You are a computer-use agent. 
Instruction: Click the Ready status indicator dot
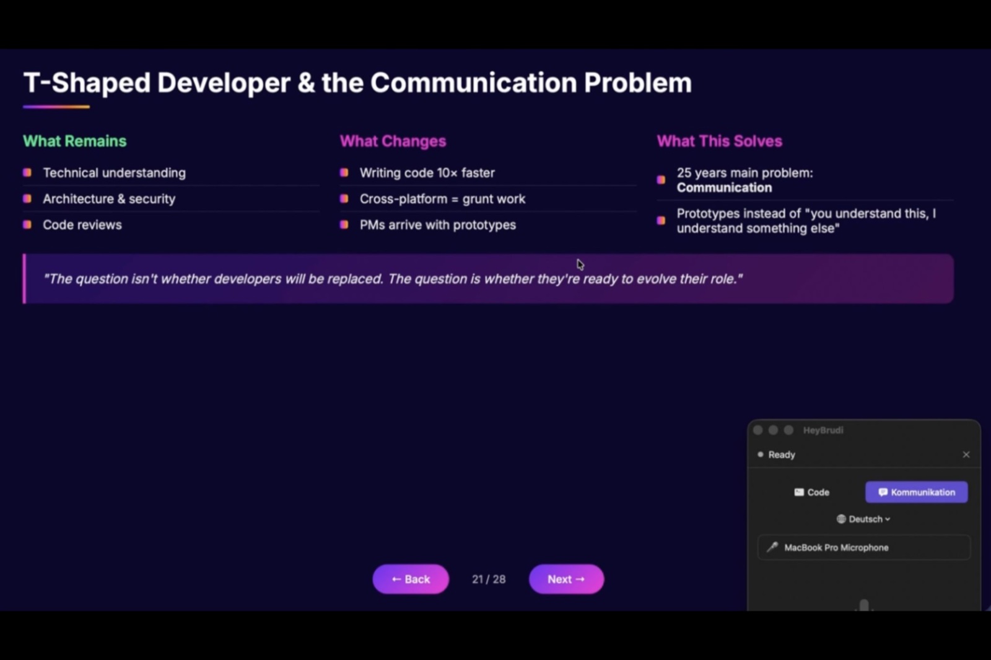[x=761, y=454]
